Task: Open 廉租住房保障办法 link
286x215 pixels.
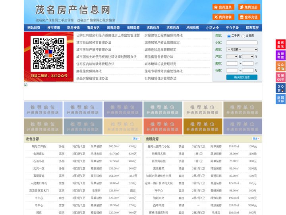Action: click(89, 71)
